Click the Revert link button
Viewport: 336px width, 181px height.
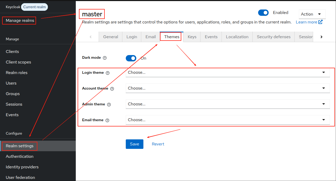(x=158, y=144)
